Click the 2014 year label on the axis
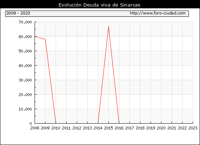The width and height of the screenshot is (200, 145). tap(98, 128)
